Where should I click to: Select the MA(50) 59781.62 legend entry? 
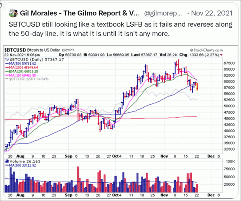click(x=21, y=64)
